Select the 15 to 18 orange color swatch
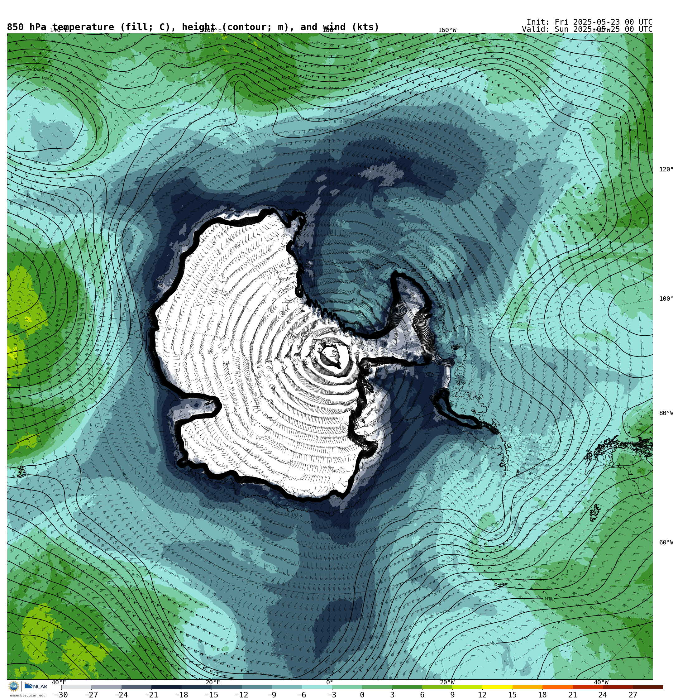The image size is (673, 699). [527, 687]
